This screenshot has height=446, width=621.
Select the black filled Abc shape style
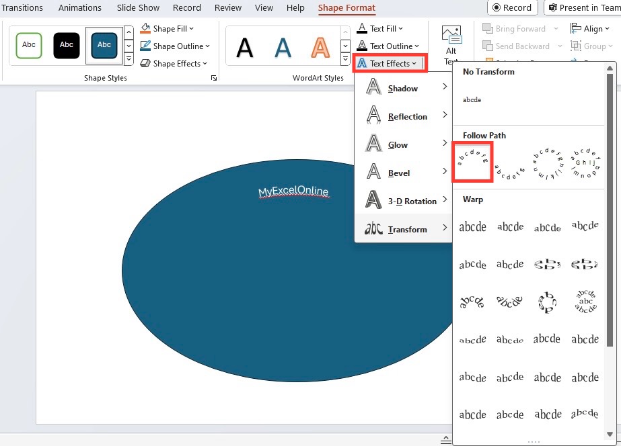click(x=67, y=45)
